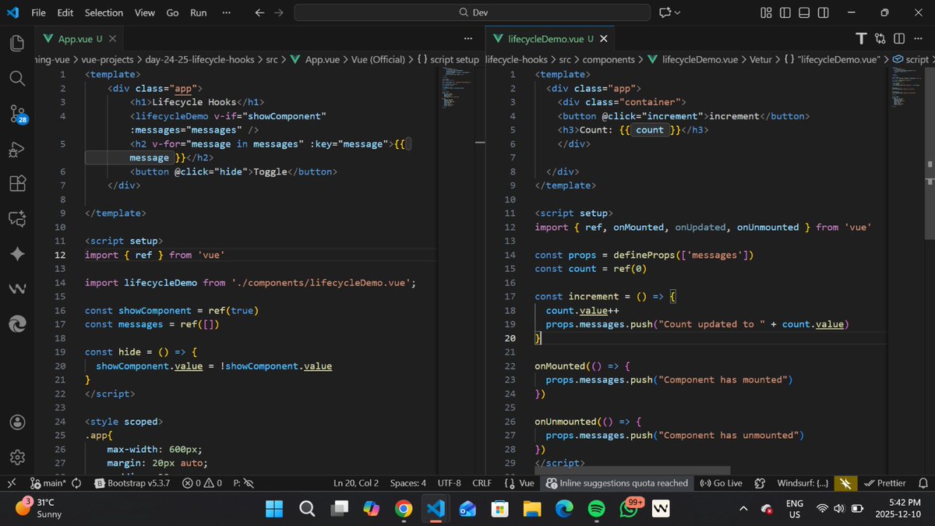The height and width of the screenshot is (526, 935).
Task: Open the Windsurf sidebar icon
Action: 16,288
